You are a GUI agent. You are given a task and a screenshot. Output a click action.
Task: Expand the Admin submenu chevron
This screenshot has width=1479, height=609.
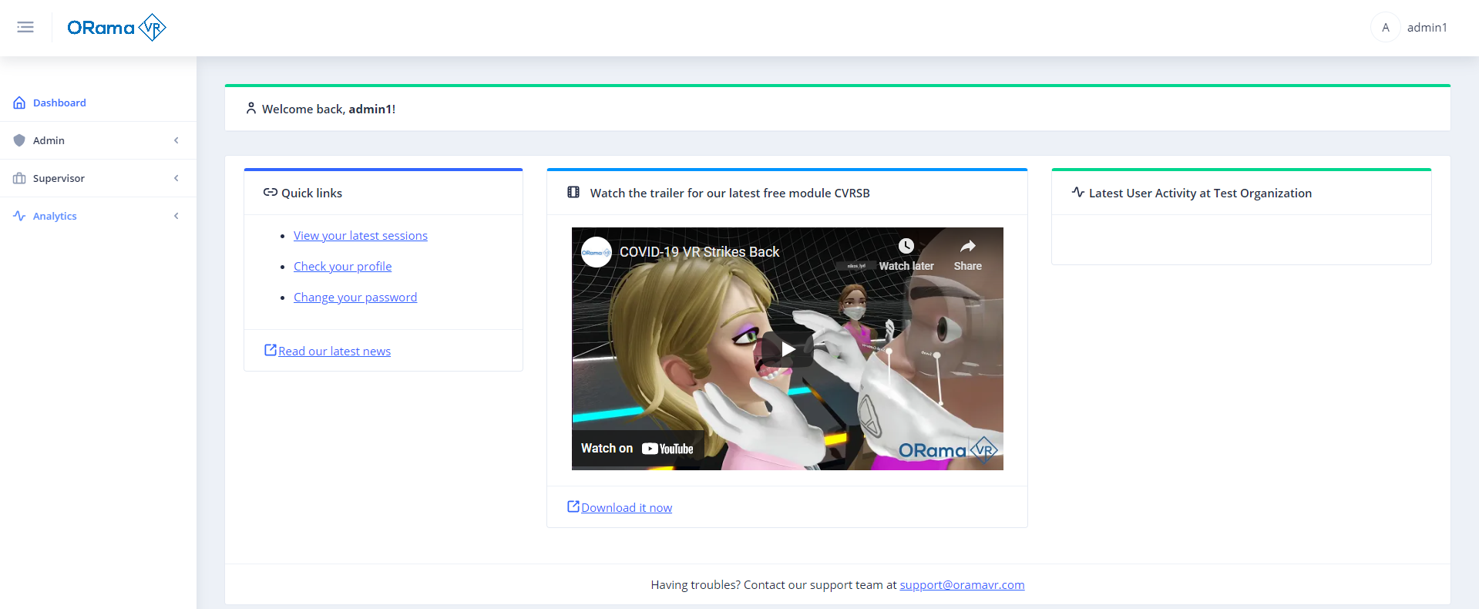[176, 140]
